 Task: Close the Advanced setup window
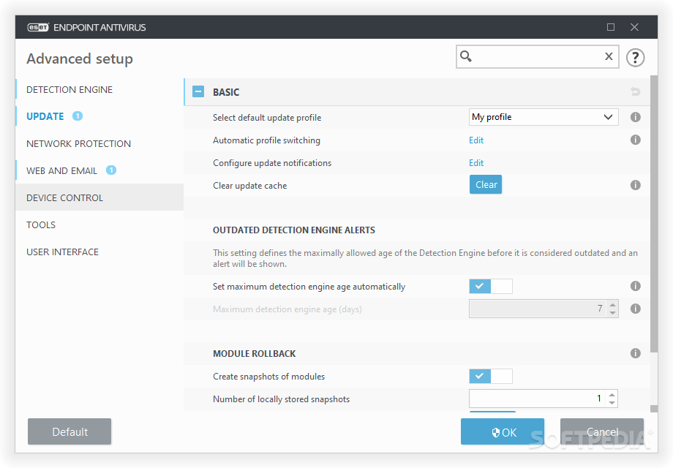pyautogui.click(x=634, y=27)
